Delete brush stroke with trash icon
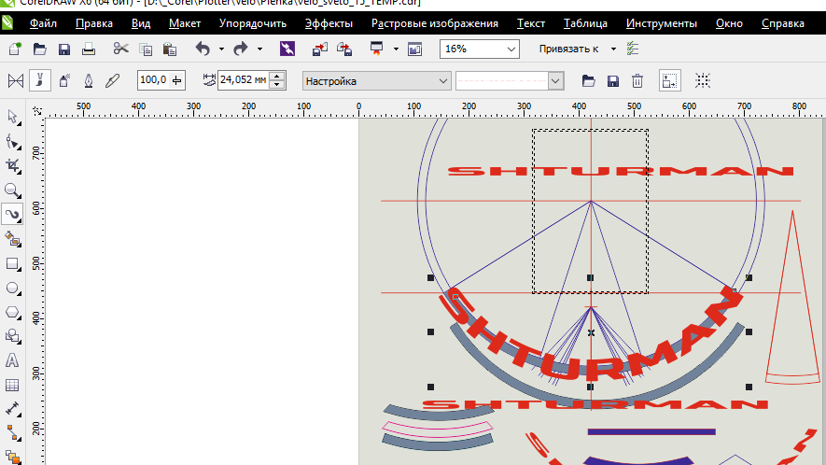 (637, 80)
